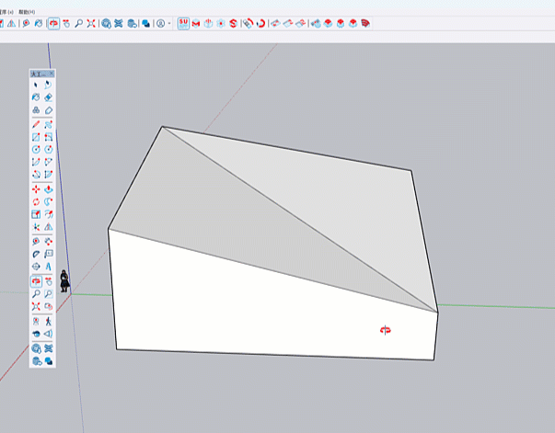The image size is (555, 433).
Task: Expand the dropdown arrow beside the account icon
Action: click(x=169, y=23)
